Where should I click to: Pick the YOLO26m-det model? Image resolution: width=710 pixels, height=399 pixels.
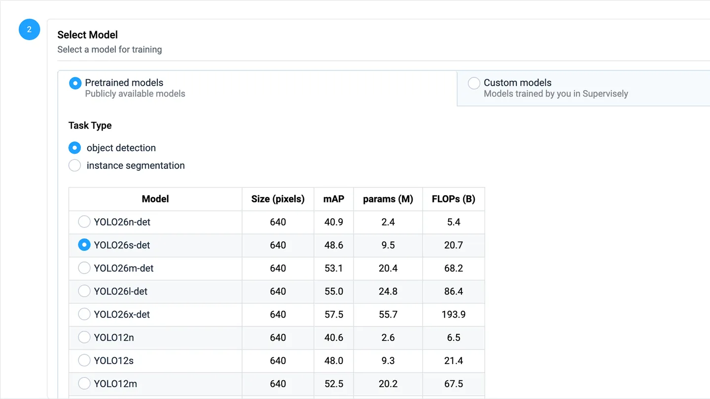(x=84, y=268)
